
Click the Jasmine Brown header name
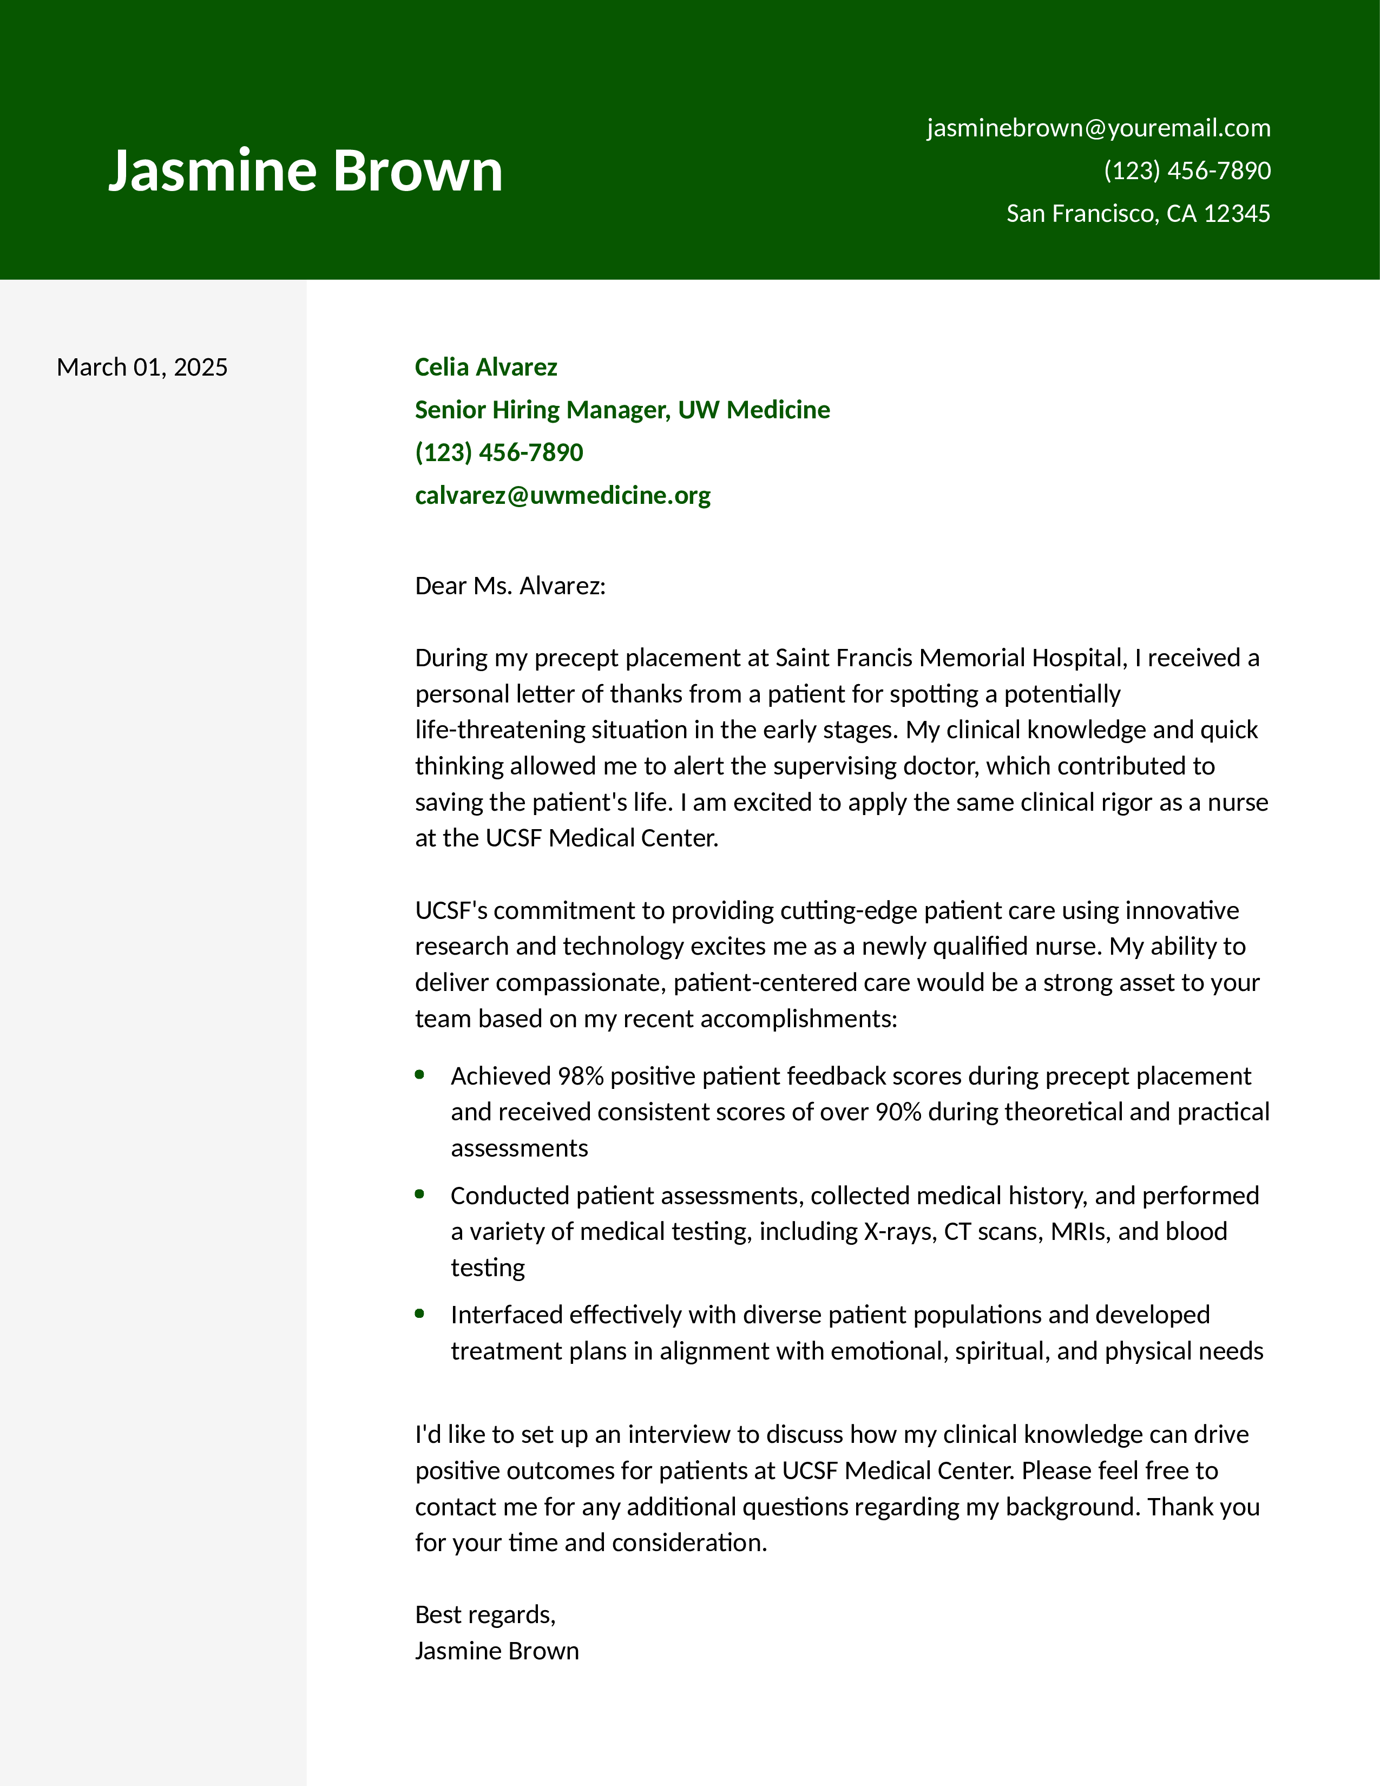(305, 171)
